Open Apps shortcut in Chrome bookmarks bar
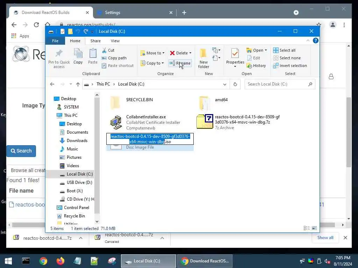The height and width of the screenshot is (268, 358). point(20,36)
